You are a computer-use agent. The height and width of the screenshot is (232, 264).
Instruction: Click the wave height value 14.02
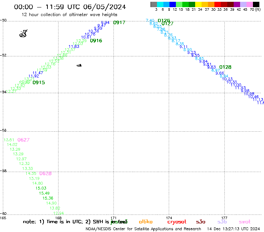point(12,145)
